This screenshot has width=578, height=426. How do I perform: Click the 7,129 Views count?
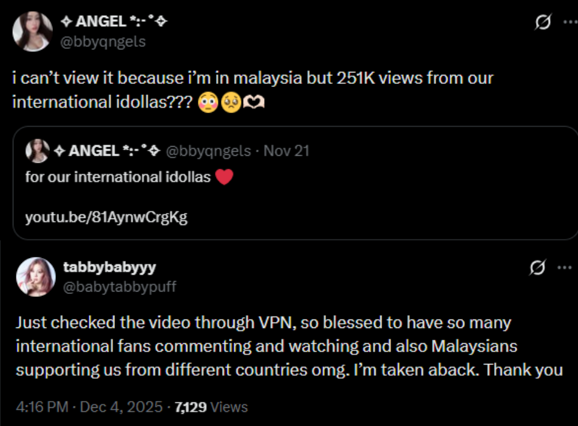(x=211, y=407)
